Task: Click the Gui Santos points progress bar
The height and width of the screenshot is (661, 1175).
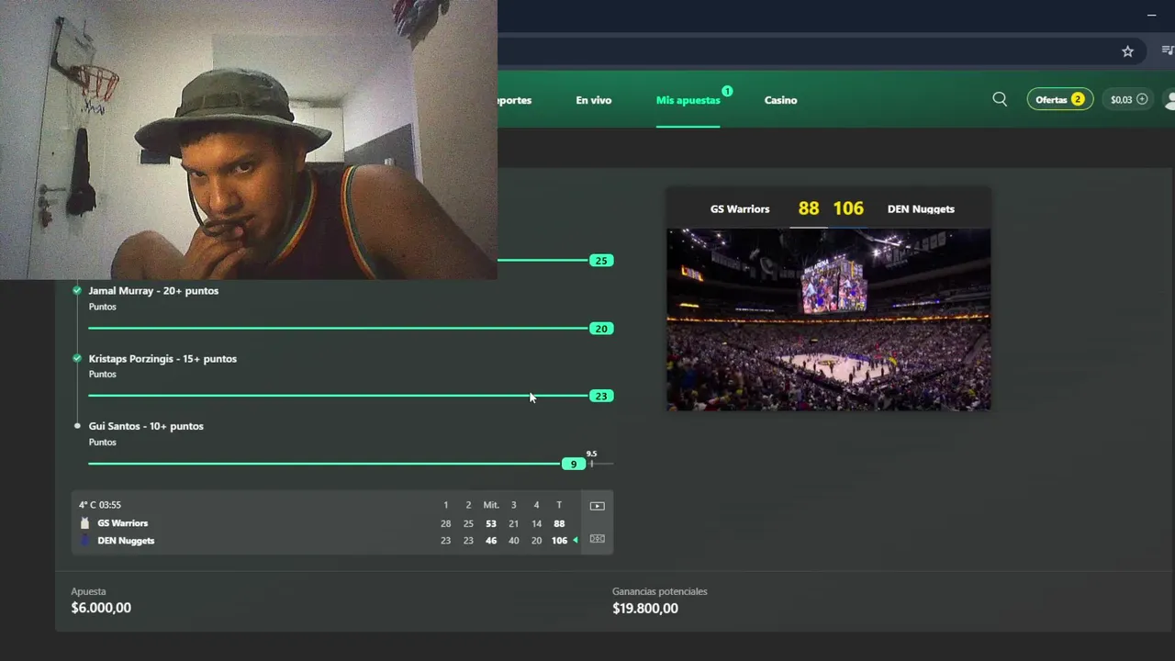Action: (351, 464)
